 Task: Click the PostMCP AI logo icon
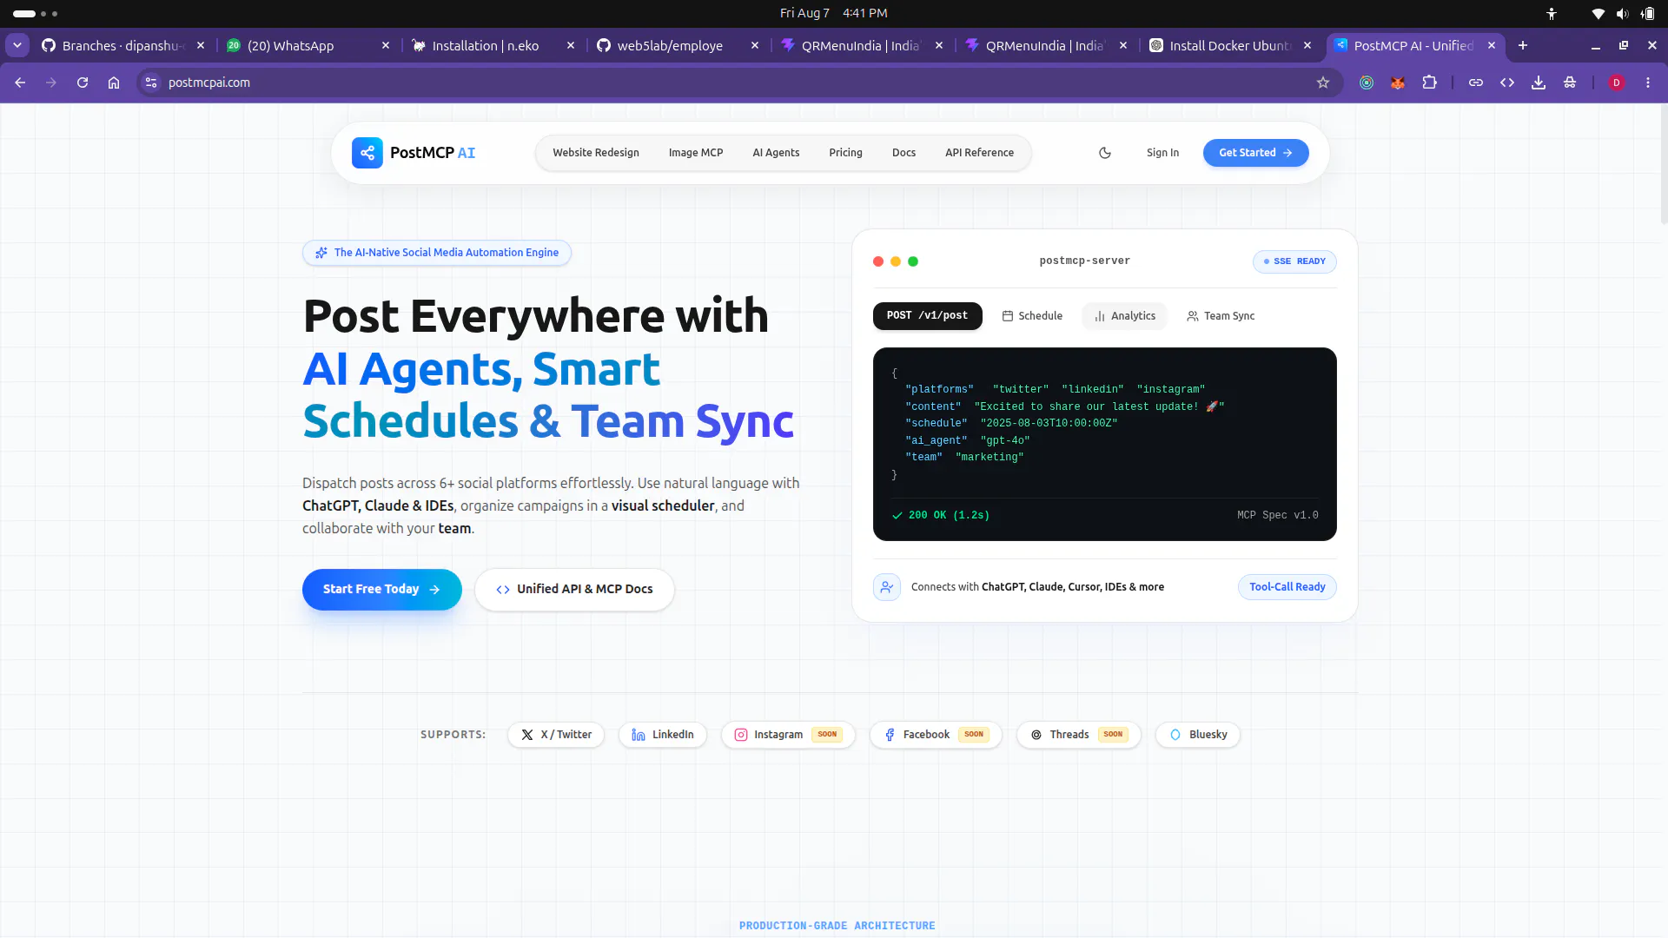coord(367,153)
